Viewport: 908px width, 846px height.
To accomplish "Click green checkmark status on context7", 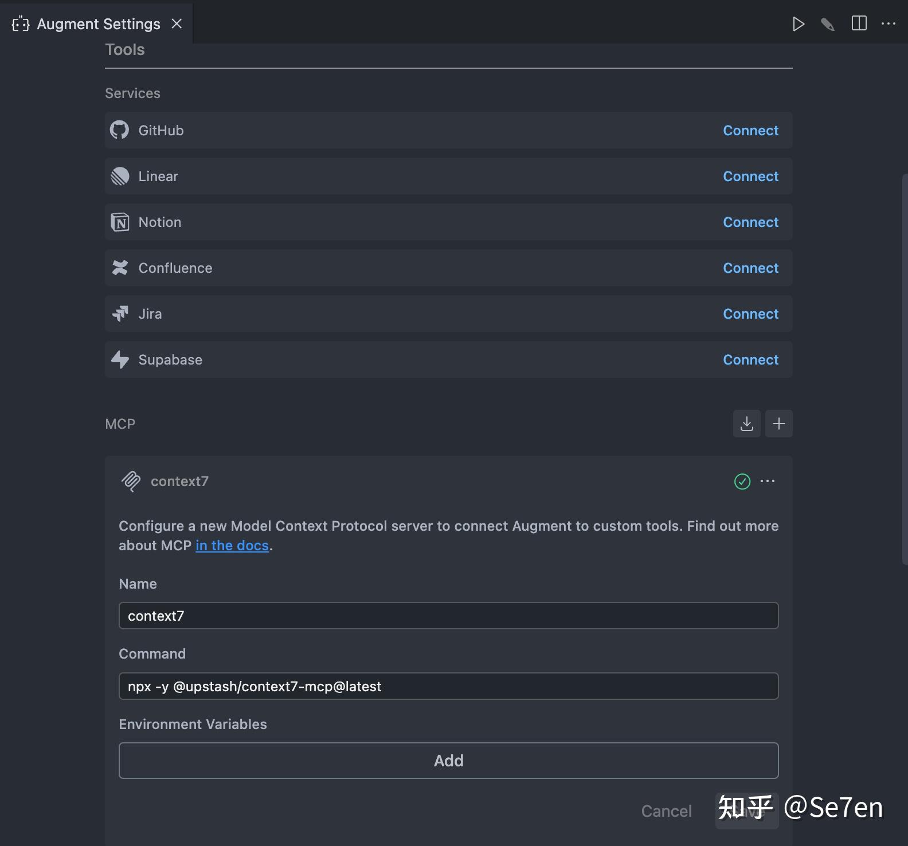I will 742,481.
